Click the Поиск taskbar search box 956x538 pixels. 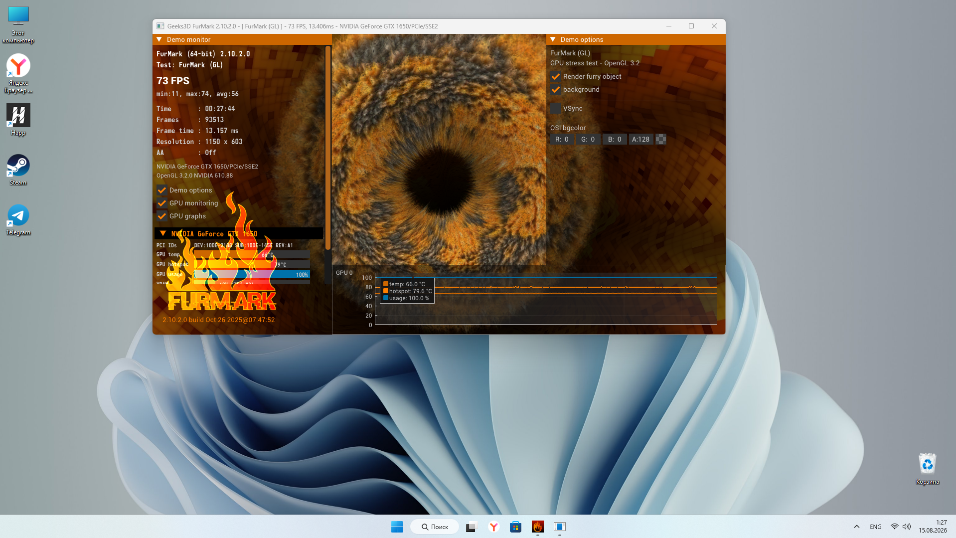click(435, 527)
